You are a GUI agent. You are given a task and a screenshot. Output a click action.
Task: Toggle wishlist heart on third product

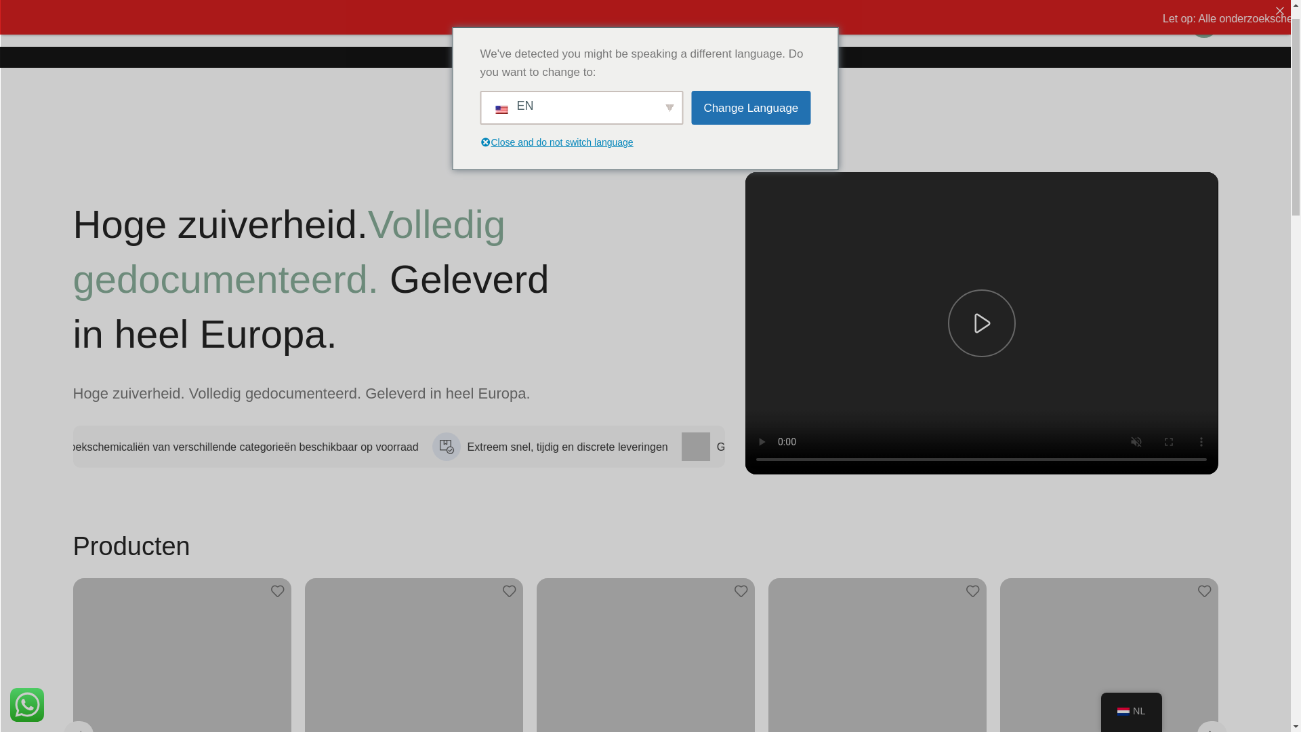pos(741,591)
